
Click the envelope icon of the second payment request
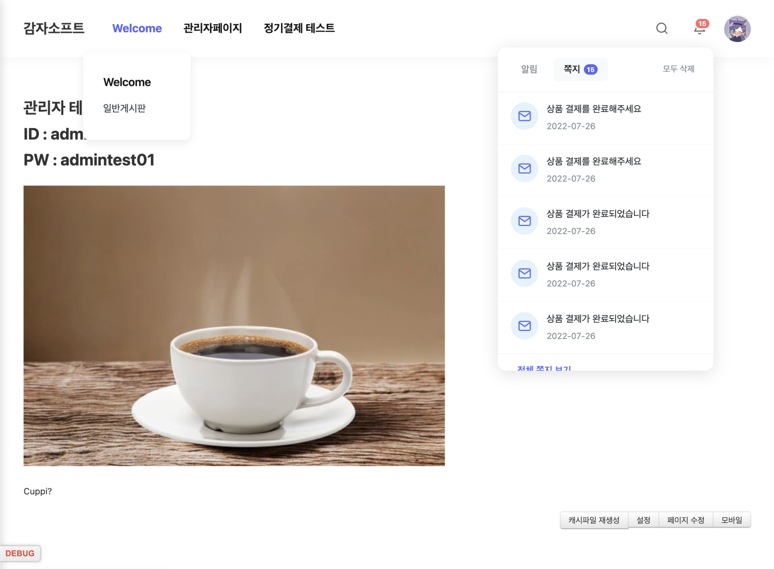pyautogui.click(x=524, y=168)
